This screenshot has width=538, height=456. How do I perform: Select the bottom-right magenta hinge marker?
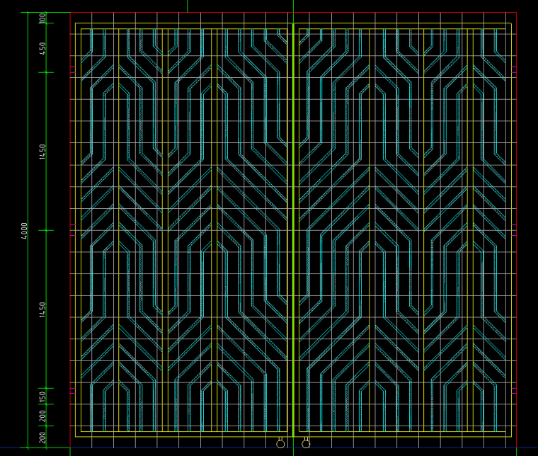click(514, 389)
